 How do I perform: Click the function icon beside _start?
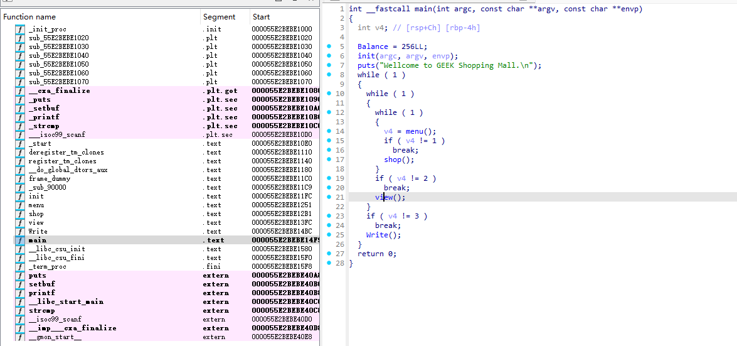pos(20,143)
